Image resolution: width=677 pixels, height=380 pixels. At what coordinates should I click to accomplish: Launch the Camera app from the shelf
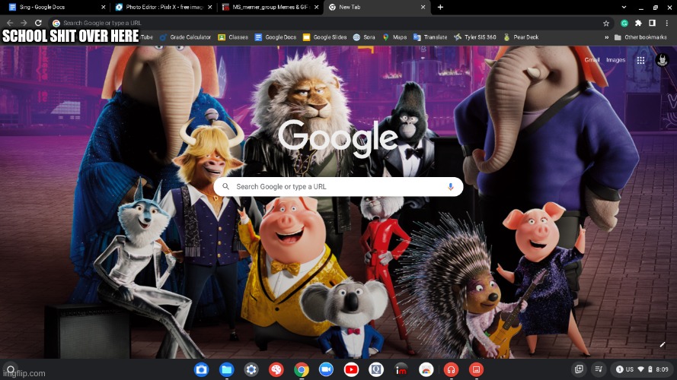coord(201,369)
